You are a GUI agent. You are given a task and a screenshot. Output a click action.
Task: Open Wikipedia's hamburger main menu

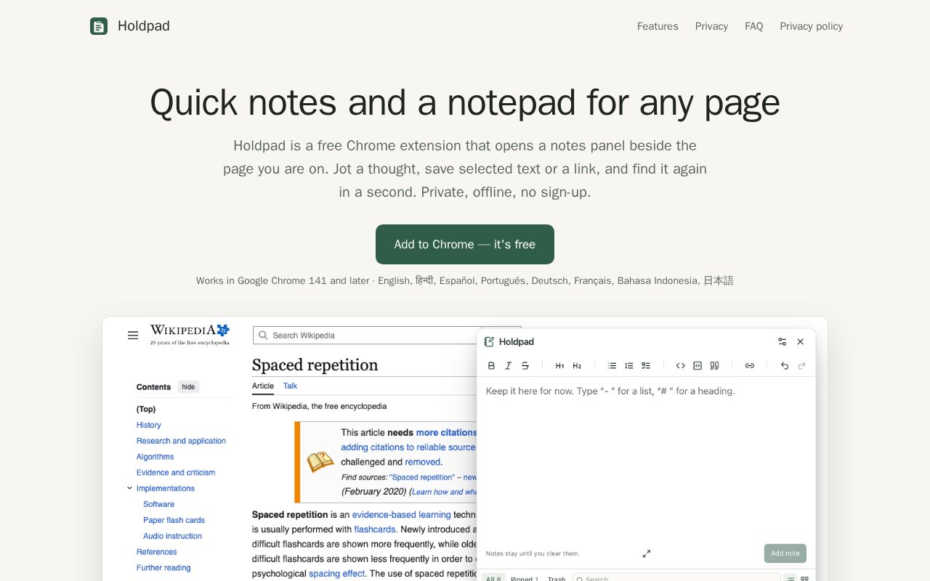133,335
